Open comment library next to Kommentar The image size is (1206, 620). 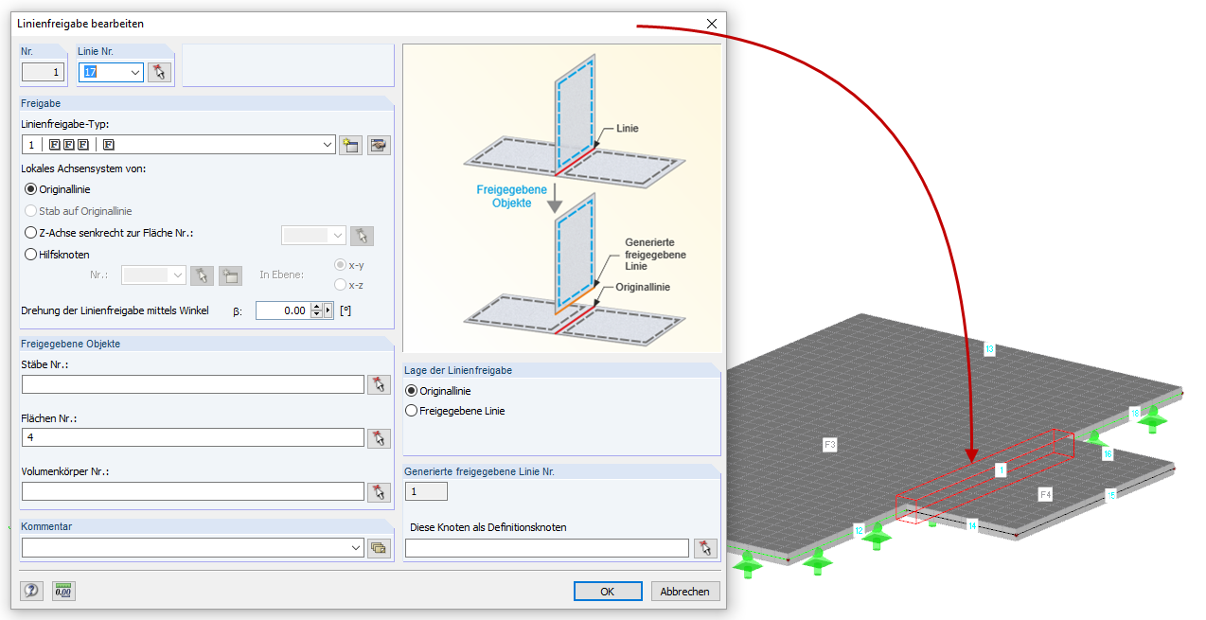pyautogui.click(x=379, y=548)
